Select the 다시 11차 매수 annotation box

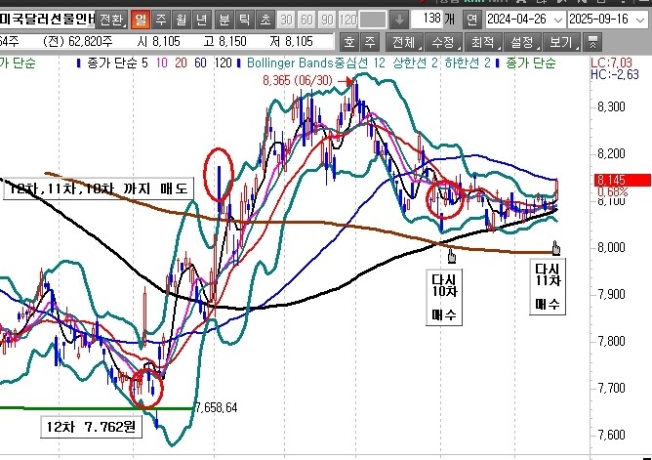(548, 287)
